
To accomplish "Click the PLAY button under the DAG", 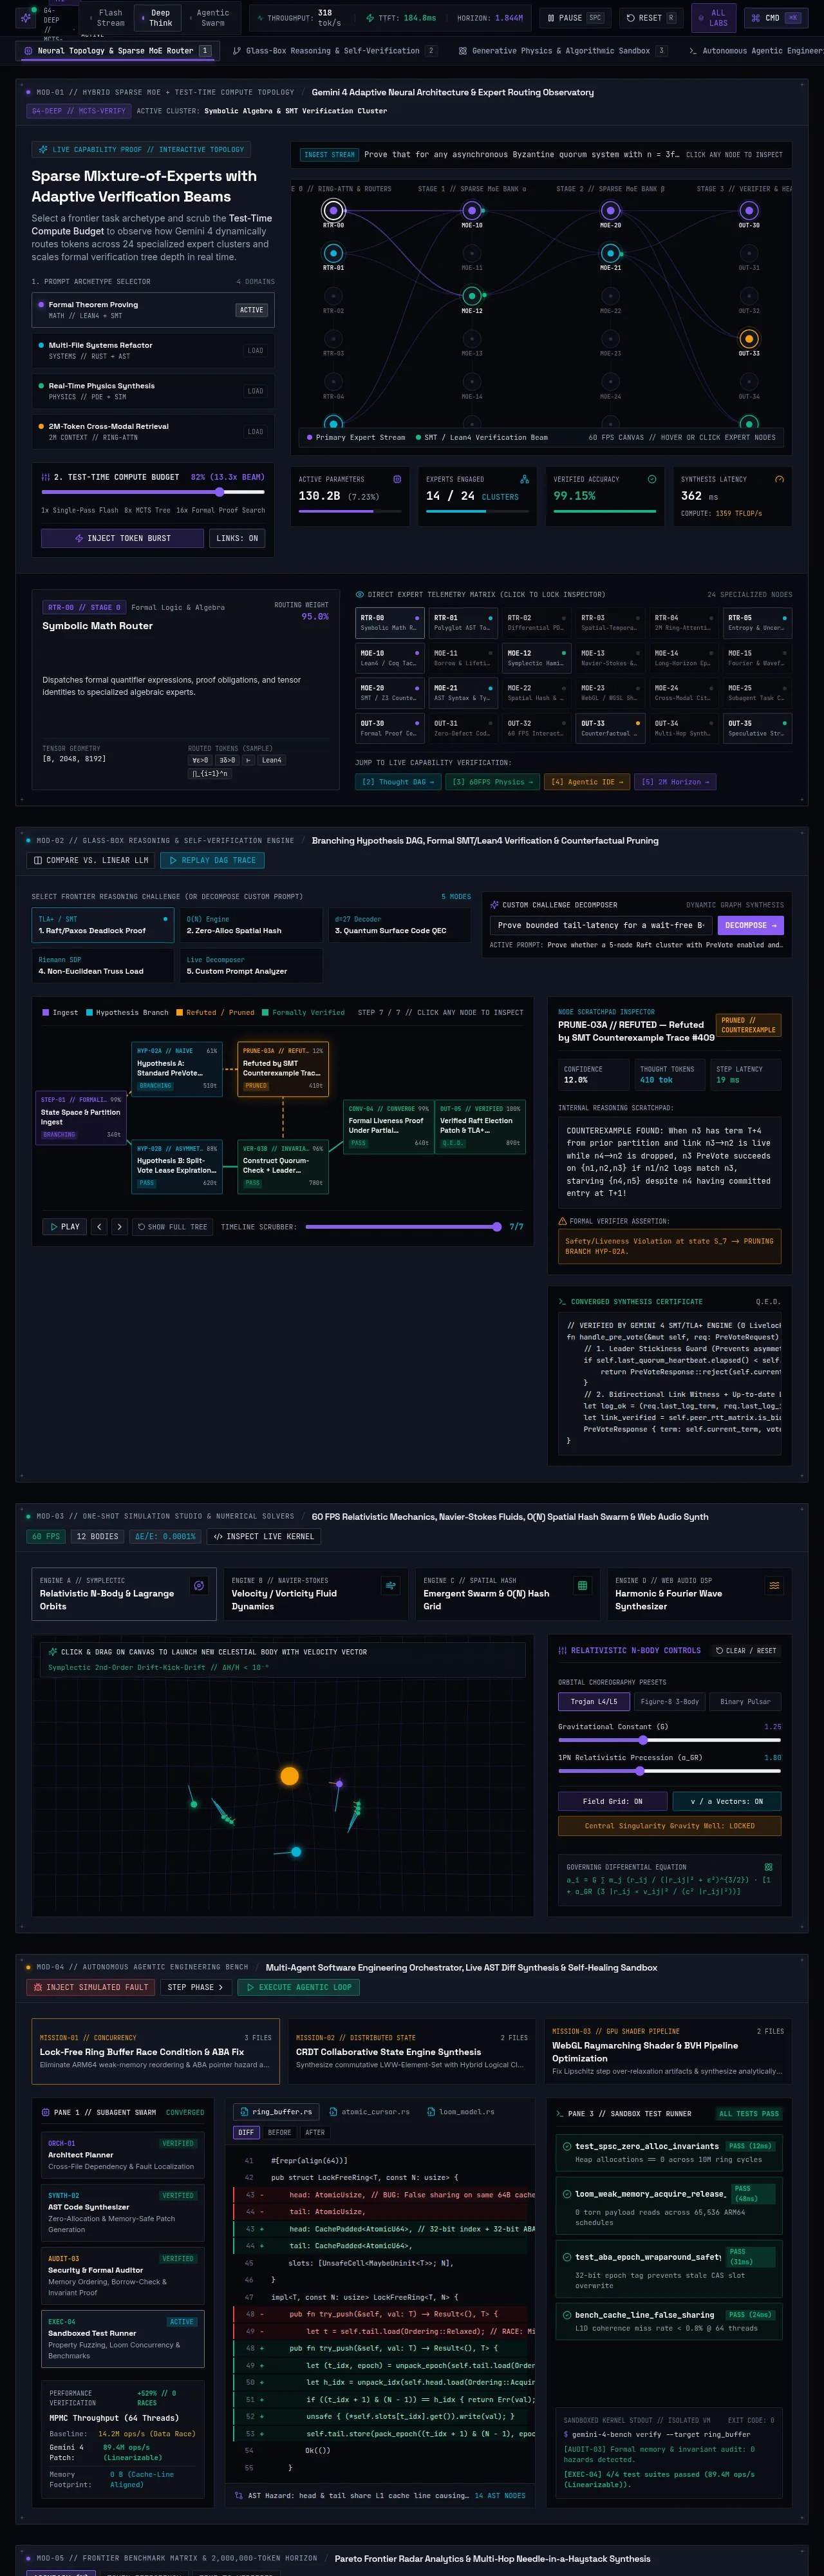I will tap(64, 1226).
